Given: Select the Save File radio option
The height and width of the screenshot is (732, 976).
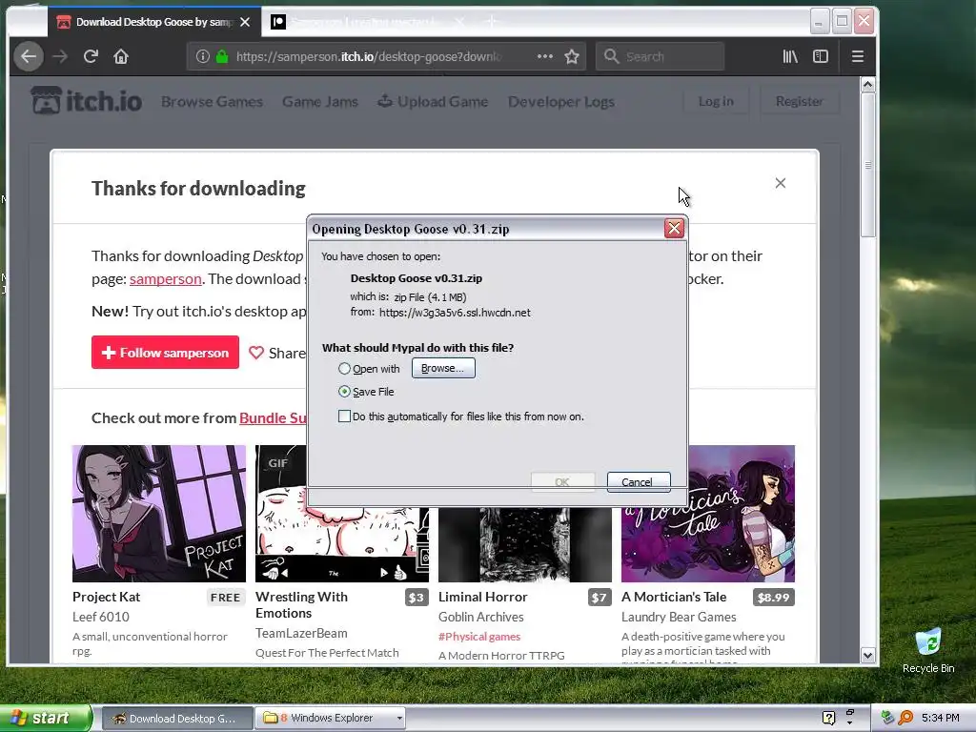Looking at the screenshot, I should pyautogui.click(x=344, y=392).
